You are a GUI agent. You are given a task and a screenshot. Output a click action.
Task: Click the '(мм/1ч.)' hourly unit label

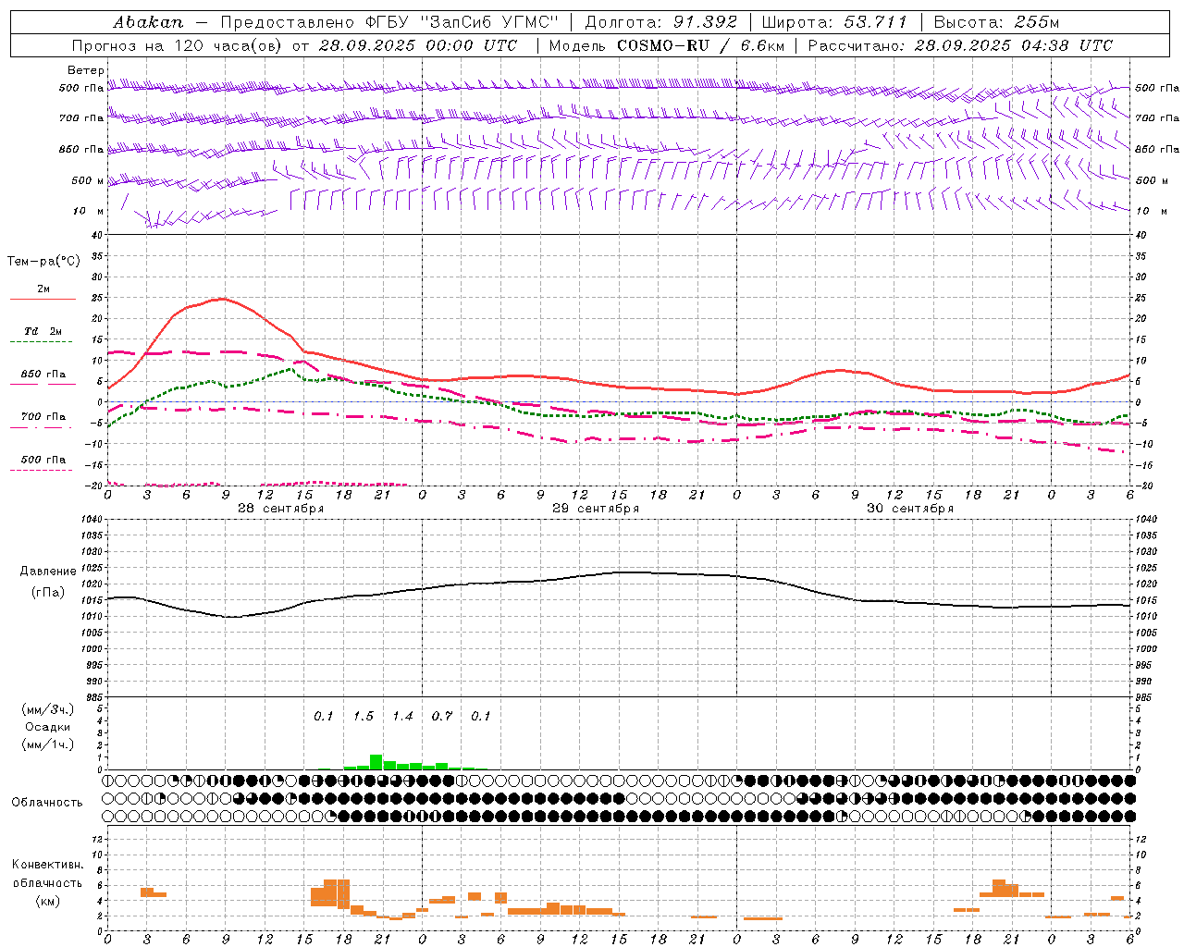(x=48, y=745)
